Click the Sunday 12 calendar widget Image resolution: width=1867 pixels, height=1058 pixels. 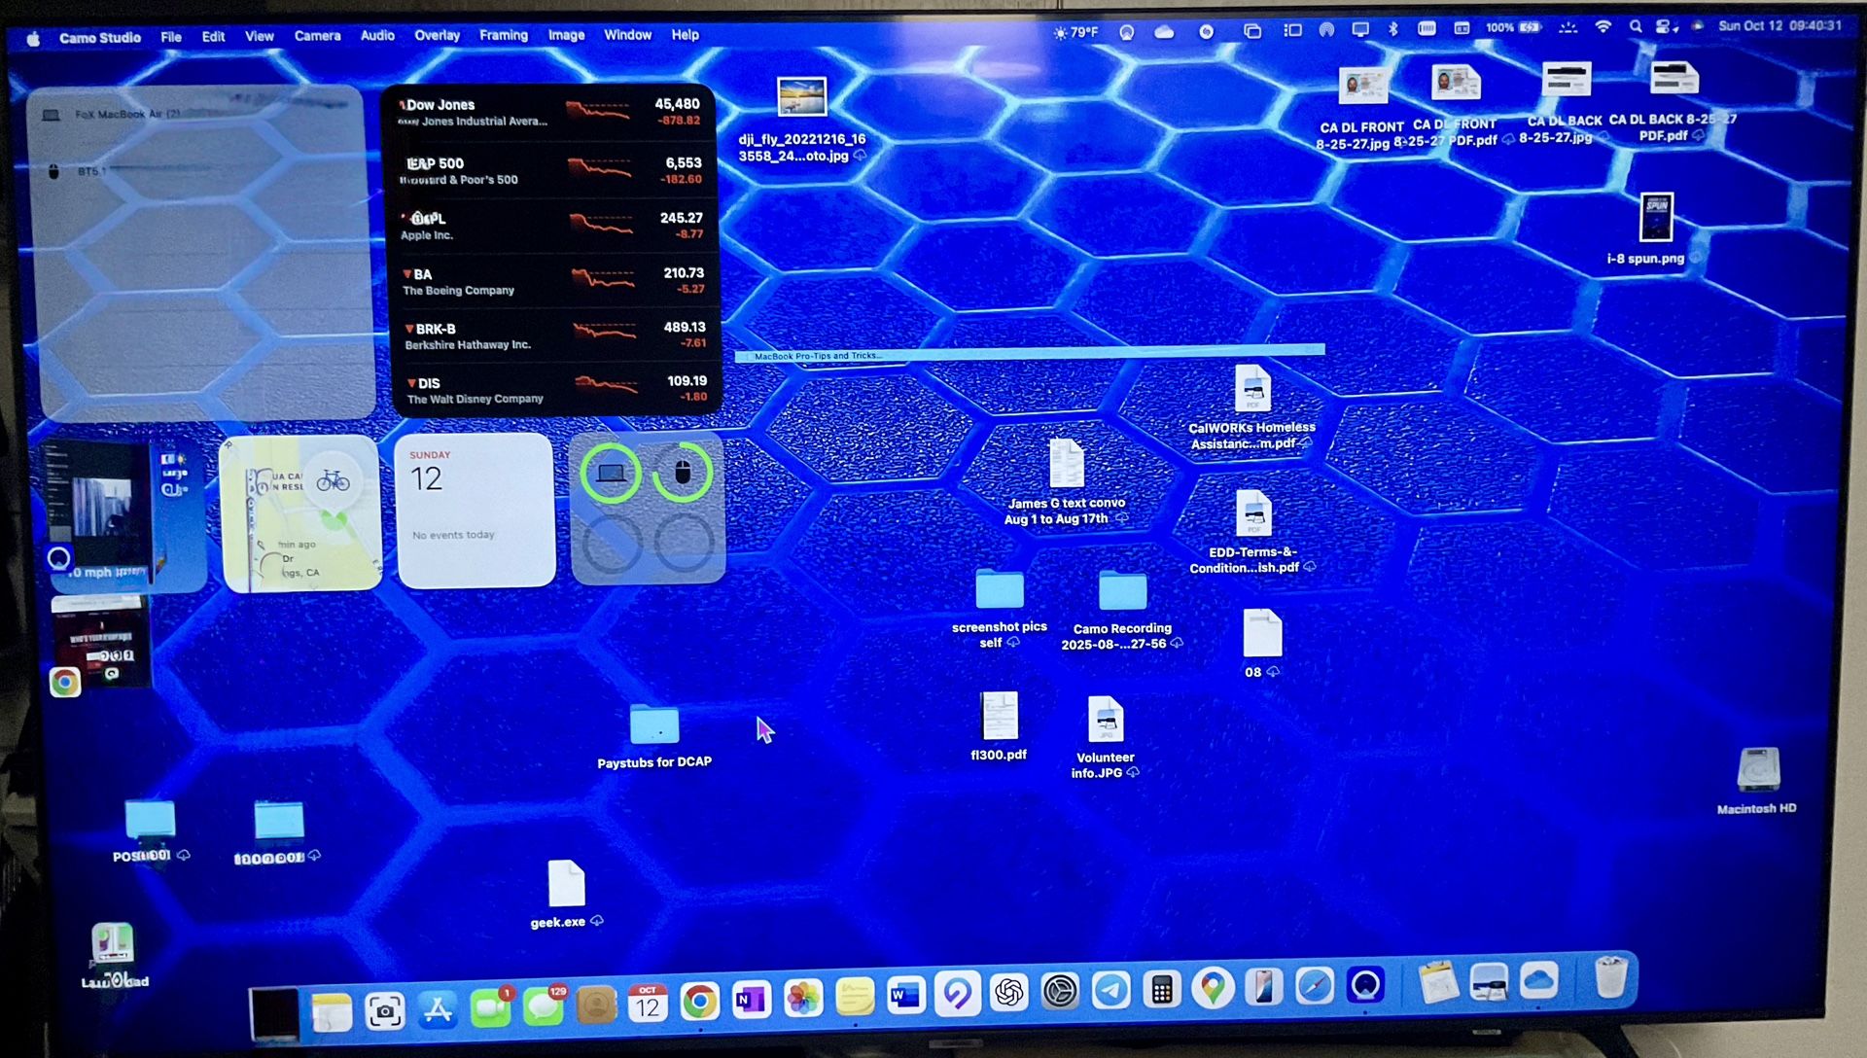tap(476, 510)
